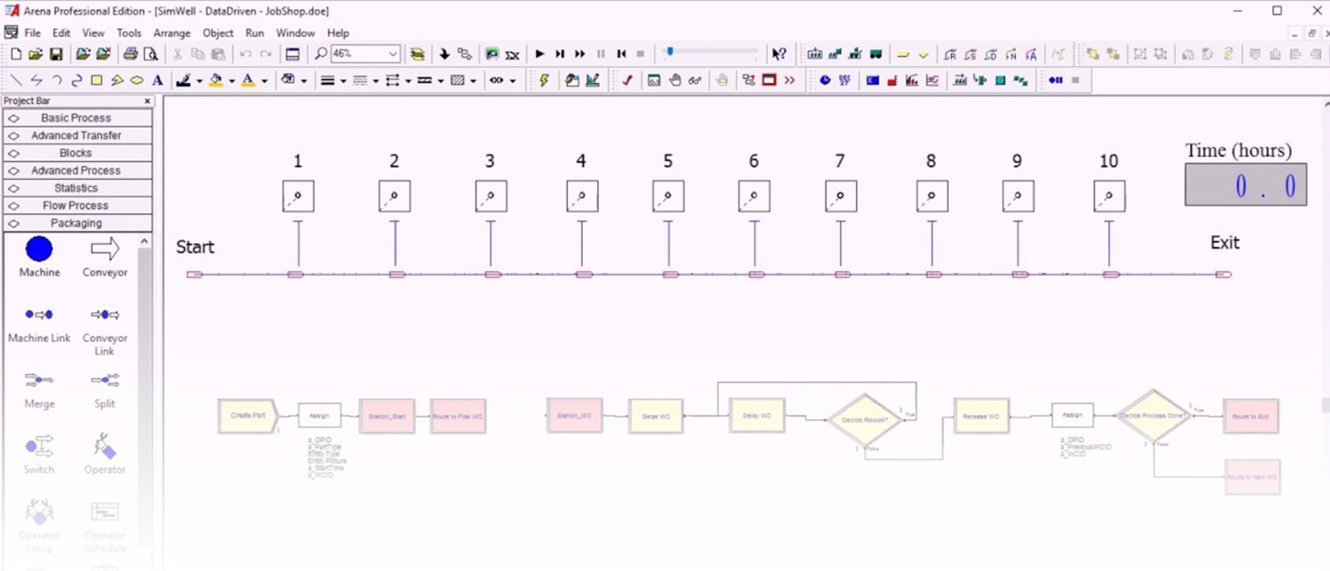Create a new model with New icon

[16, 54]
